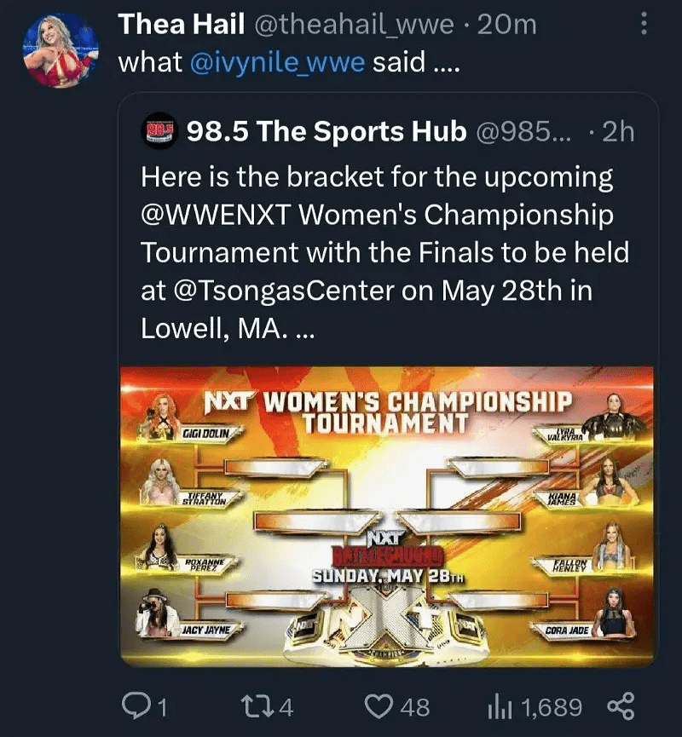
Task: Open the 98.5 The Sports Hub account name
Action: pos(327,131)
